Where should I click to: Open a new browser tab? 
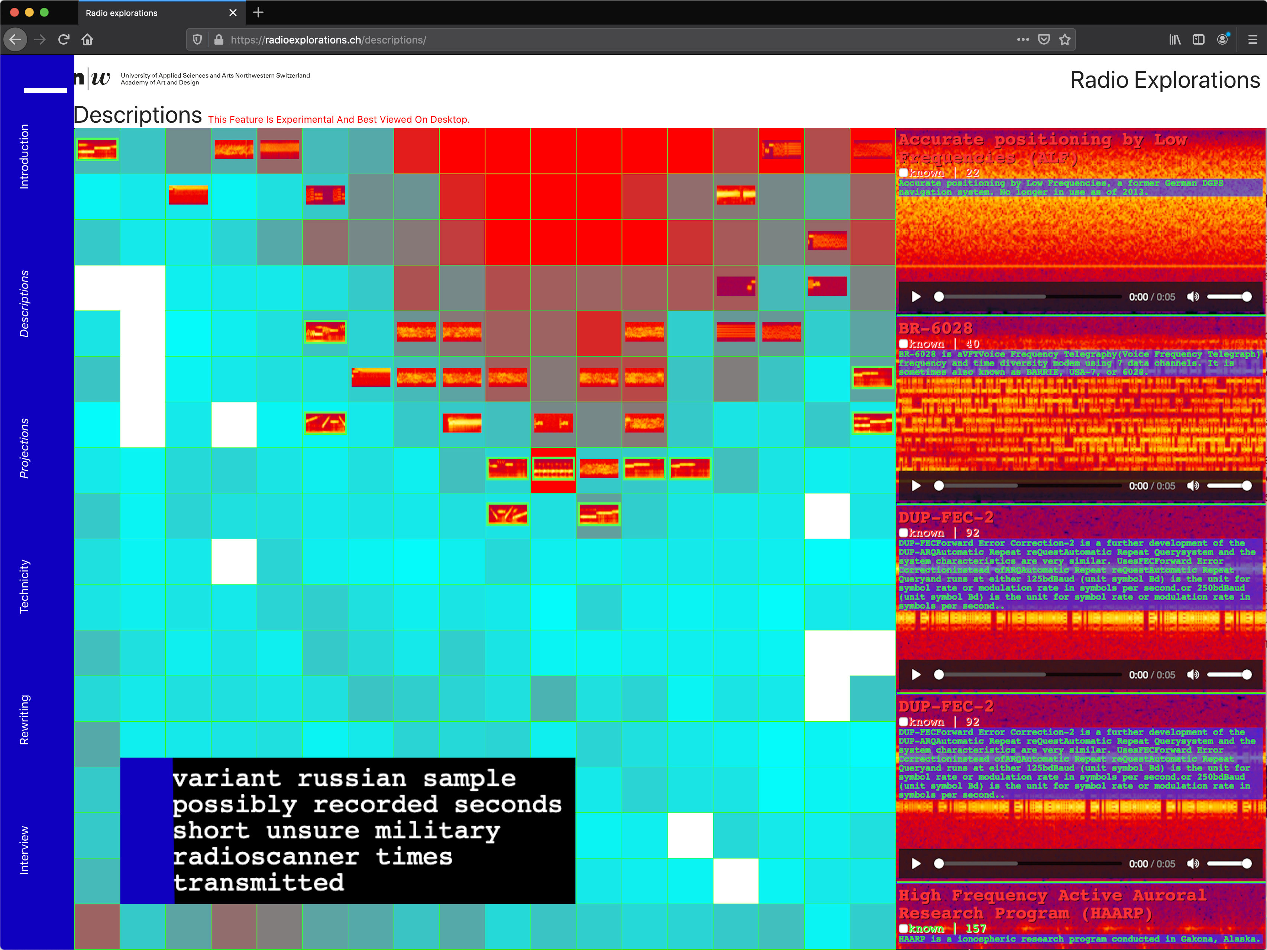click(258, 13)
